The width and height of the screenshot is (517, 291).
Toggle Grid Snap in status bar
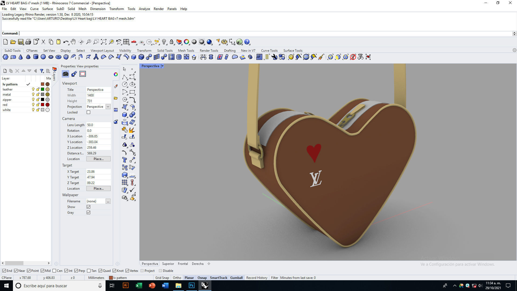[162, 278]
